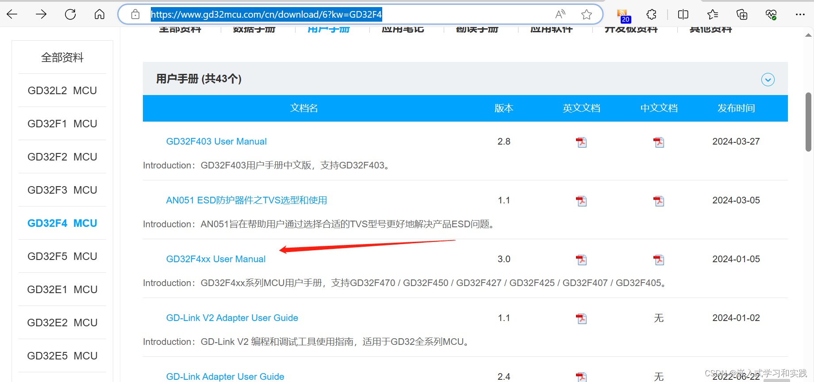Viewport: 814px width, 382px height.
Task: Open Browser essentials heart icon
Action: pos(771,14)
